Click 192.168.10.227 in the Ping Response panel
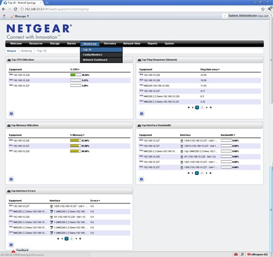Viewport: 273px width, 257px height. point(152,91)
